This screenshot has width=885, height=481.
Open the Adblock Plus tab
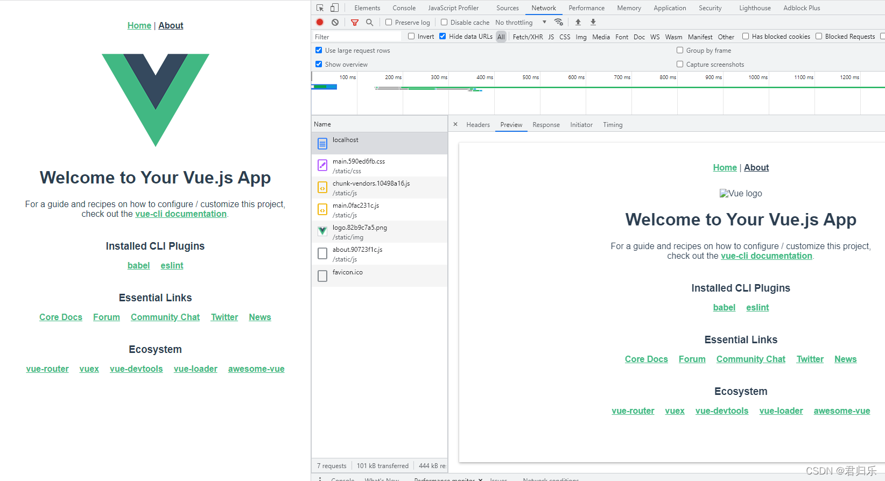[802, 8]
